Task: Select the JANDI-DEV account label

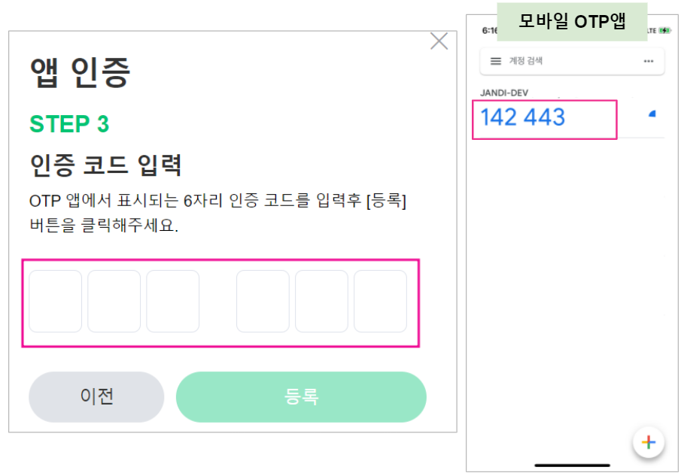Action: [505, 93]
